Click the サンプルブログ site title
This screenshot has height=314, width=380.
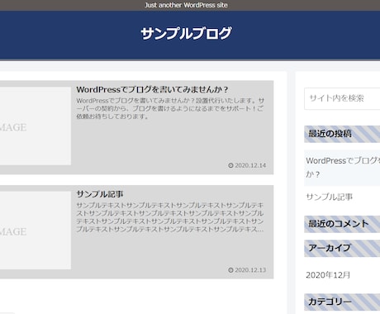(186, 34)
